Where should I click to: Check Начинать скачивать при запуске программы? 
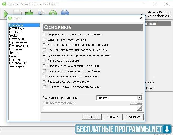point(44,45)
